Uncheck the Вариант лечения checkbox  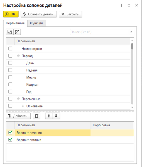click(10, 132)
